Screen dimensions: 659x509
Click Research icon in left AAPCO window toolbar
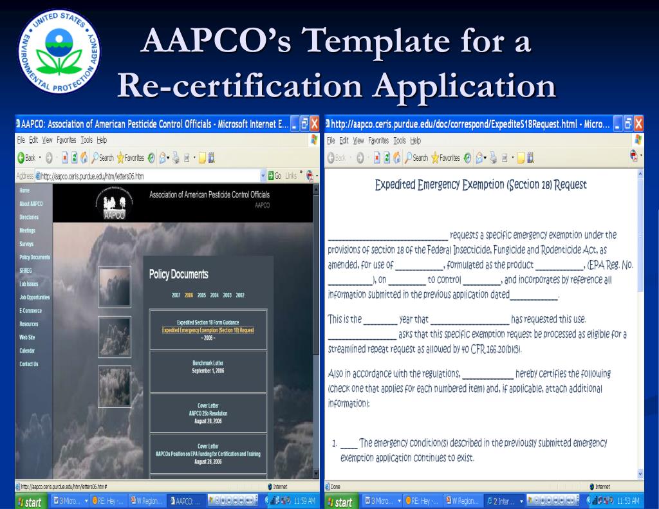click(x=211, y=158)
